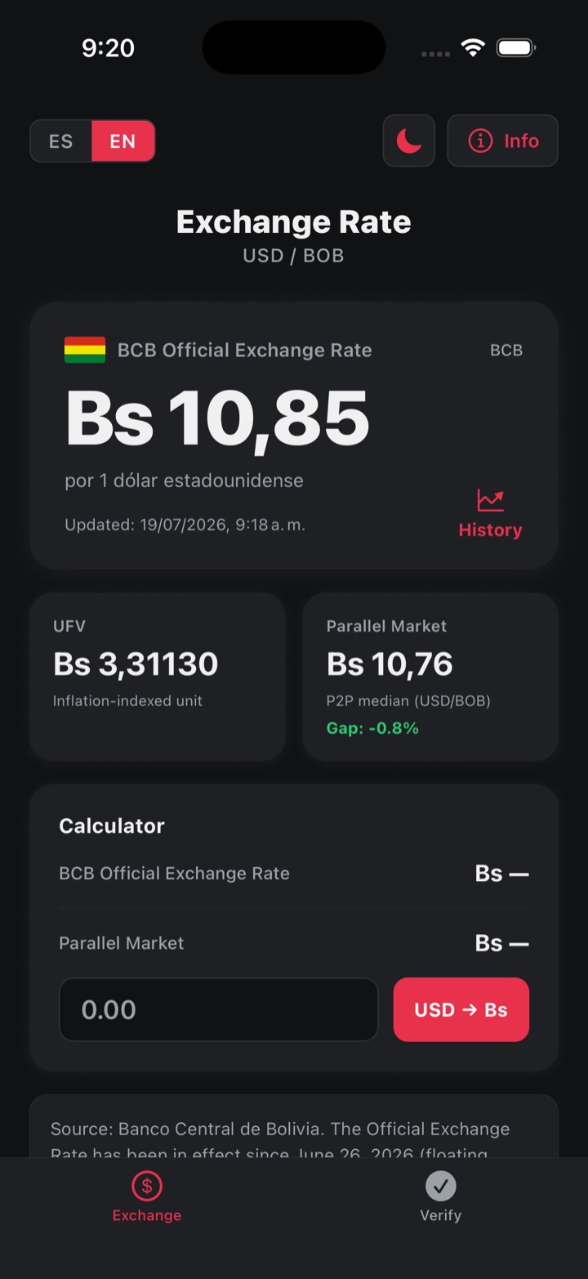Focus the 0.00 amount input field

point(219,1009)
